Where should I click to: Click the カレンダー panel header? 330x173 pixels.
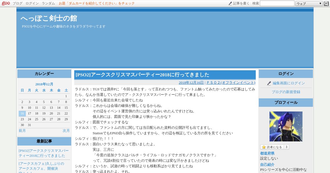(44, 74)
